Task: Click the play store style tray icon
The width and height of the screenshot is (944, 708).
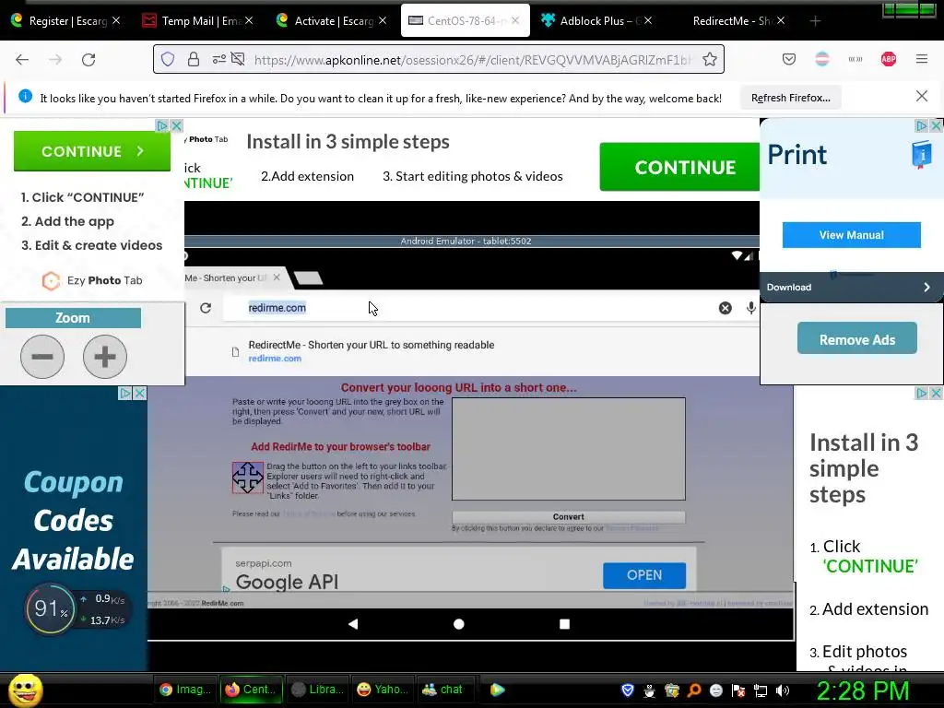Action: [497, 690]
